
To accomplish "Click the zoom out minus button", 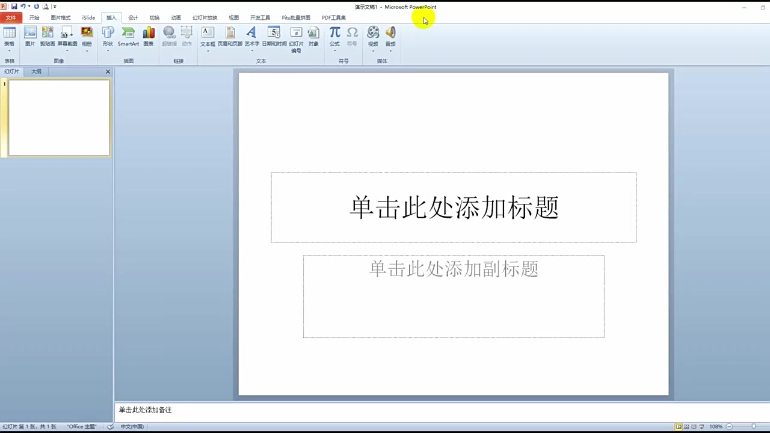I will [729, 426].
